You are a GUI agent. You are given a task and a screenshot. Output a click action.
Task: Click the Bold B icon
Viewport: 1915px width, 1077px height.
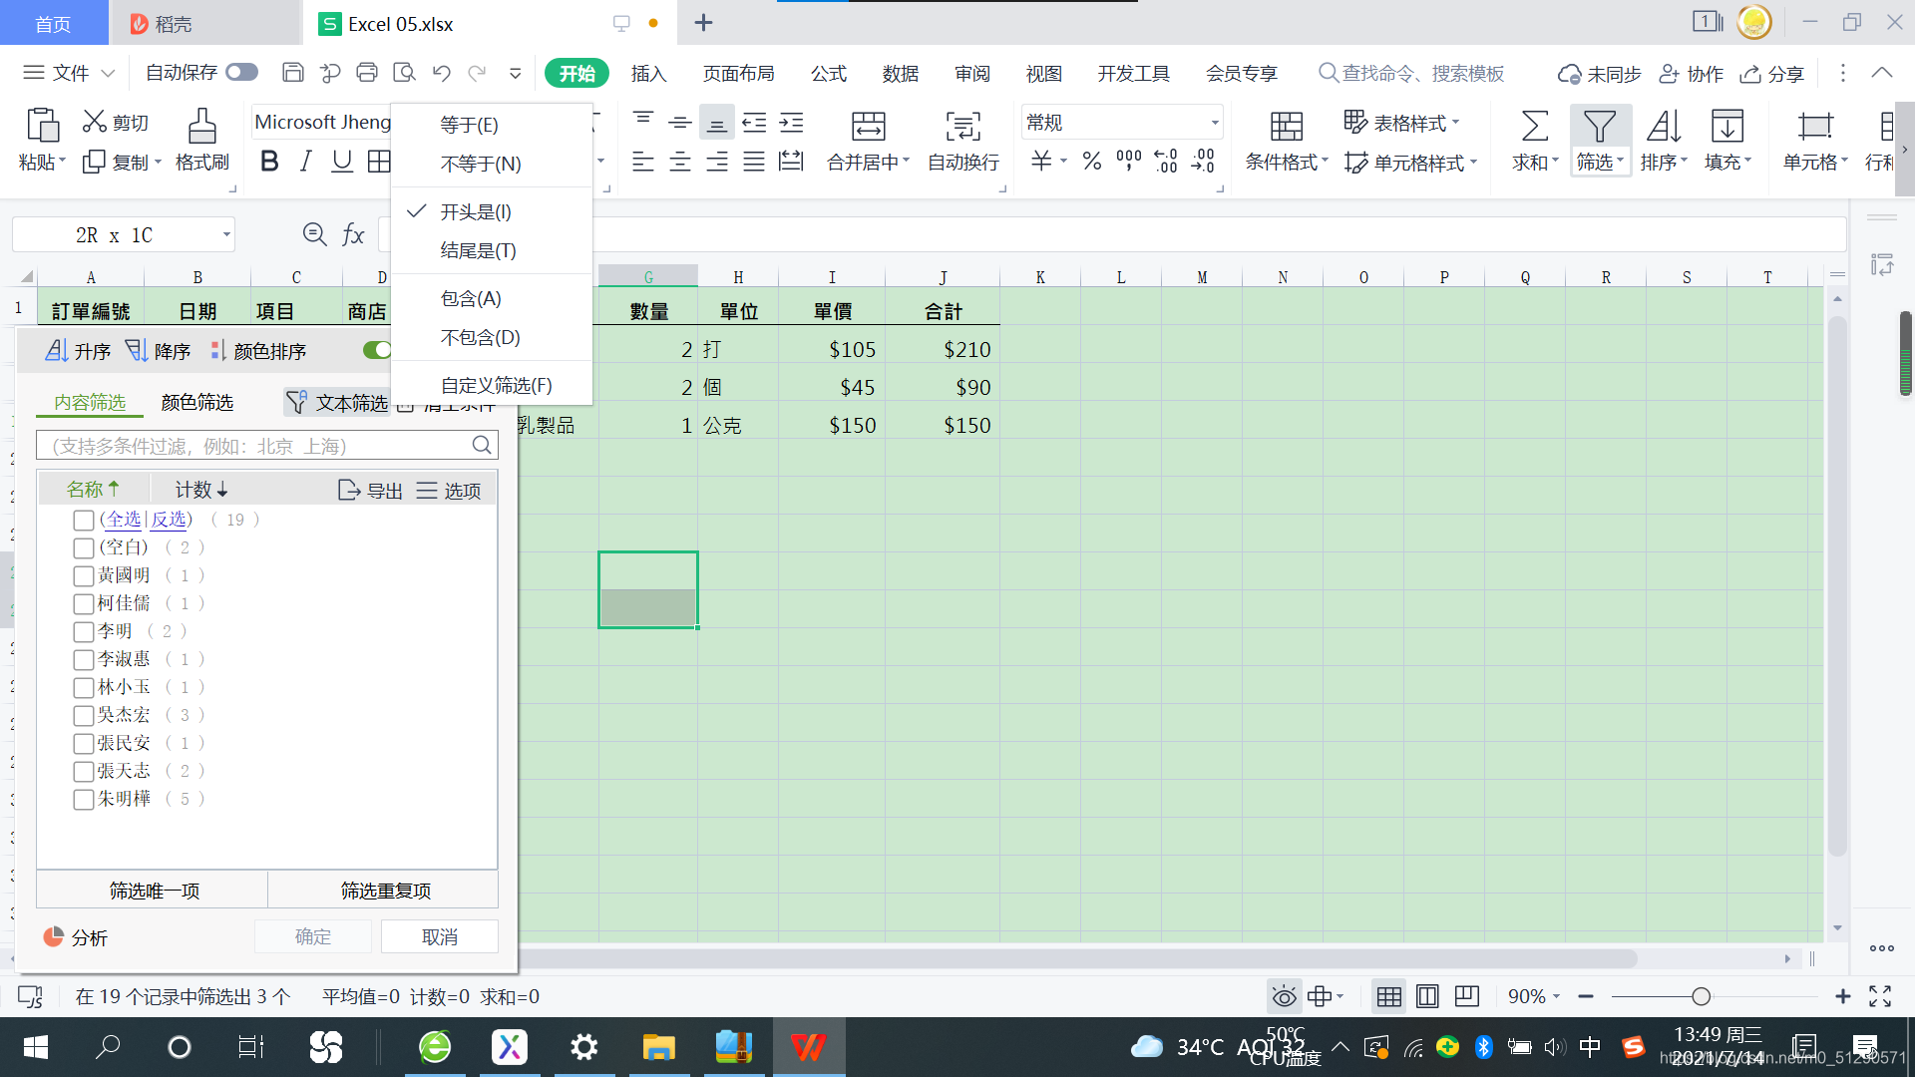tap(268, 162)
